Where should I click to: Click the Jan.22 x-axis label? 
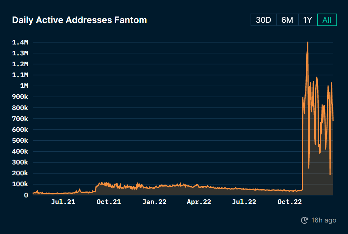(x=155, y=202)
